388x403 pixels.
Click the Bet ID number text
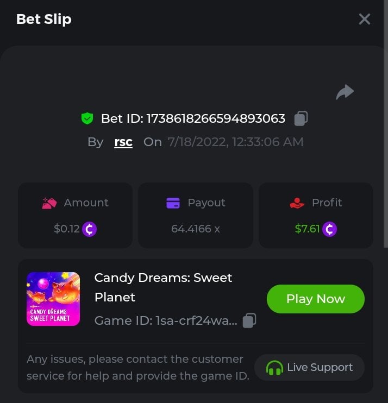point(216,119)
